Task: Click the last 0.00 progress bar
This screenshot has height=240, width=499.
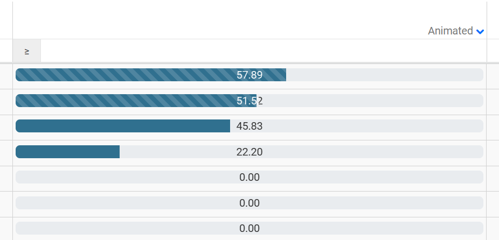Action: (x=249, y=228)
